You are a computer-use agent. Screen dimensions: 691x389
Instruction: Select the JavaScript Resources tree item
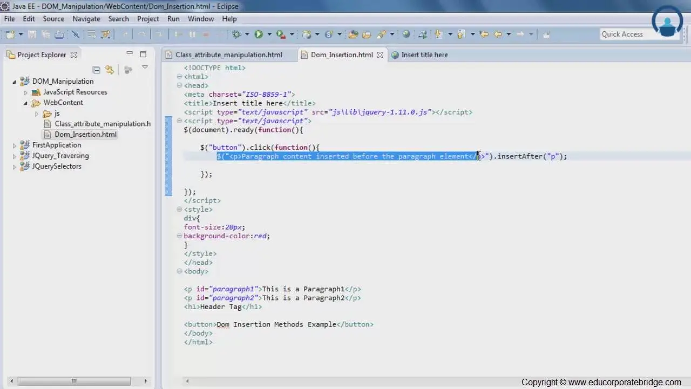click(x=75, y=92)
